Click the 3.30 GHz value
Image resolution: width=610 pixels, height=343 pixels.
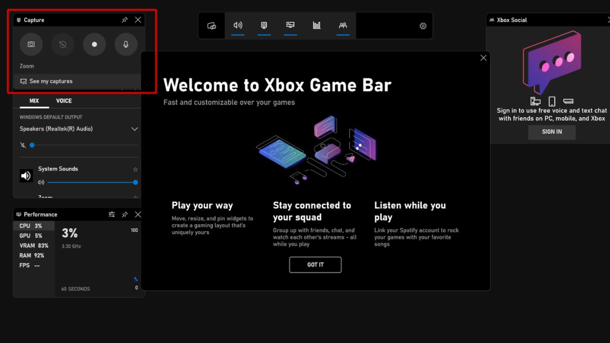(71, 246)
